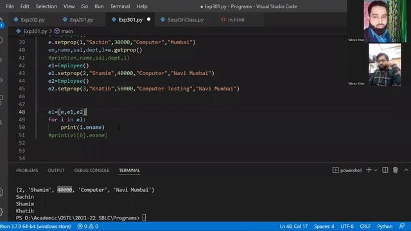
Task: Select the Exp301.py editor tab
Action: coord(130,20)
